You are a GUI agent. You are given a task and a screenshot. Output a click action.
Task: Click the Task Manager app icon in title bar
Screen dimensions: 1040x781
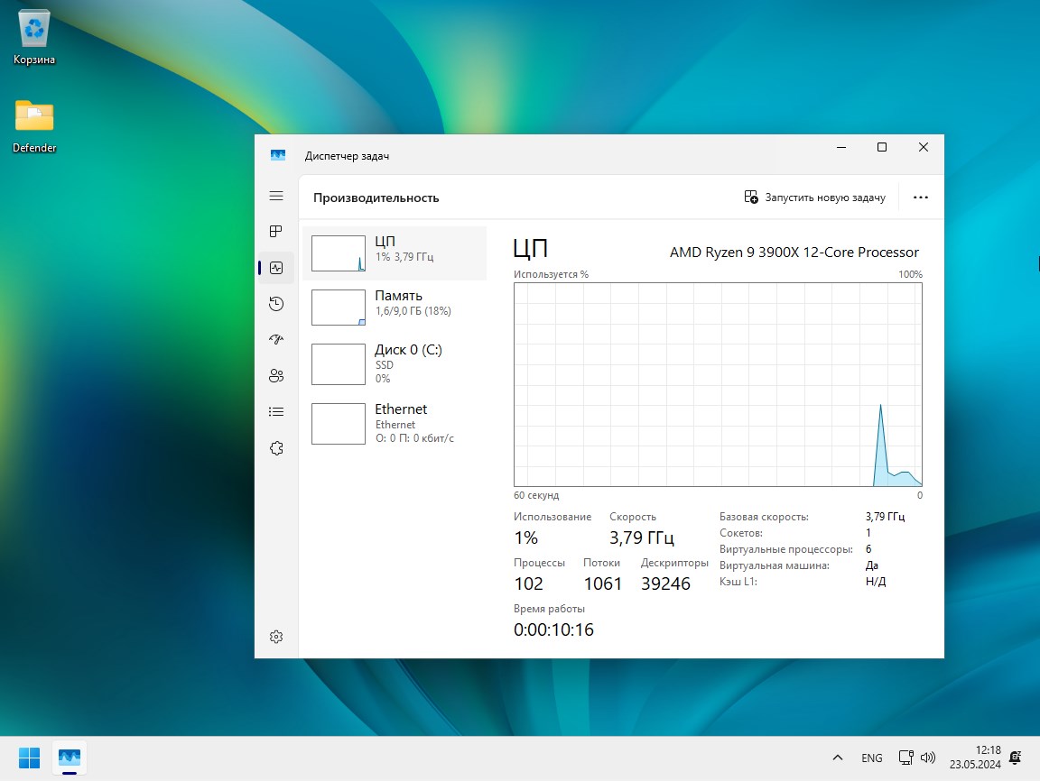278,155
